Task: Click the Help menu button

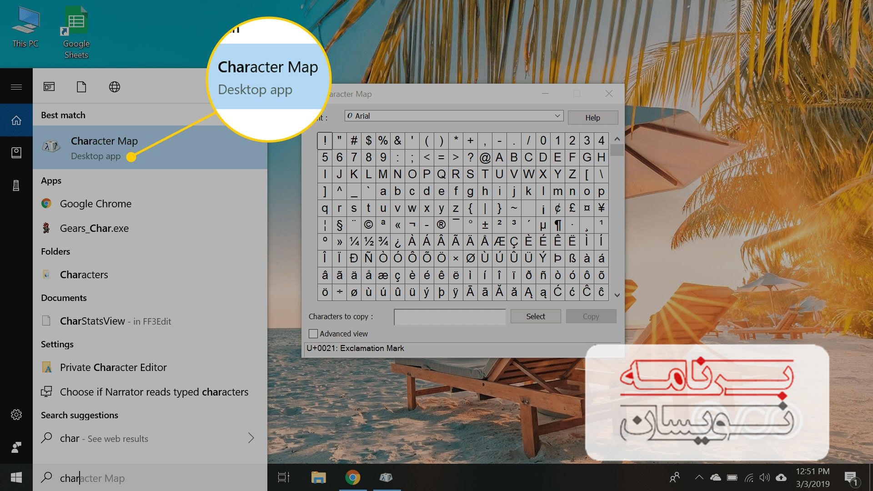Action: [x=592, y=117]
